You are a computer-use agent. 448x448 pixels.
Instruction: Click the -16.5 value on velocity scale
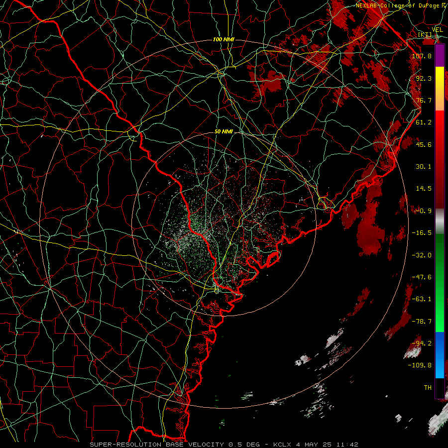422,233
